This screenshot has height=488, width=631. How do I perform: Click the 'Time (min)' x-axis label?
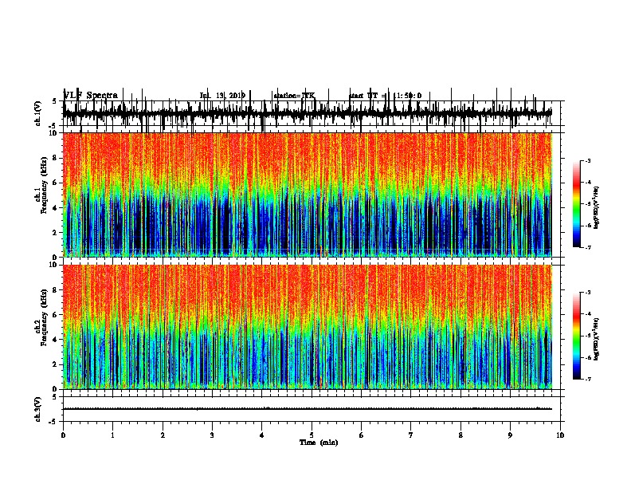click(x=319, y=443)
